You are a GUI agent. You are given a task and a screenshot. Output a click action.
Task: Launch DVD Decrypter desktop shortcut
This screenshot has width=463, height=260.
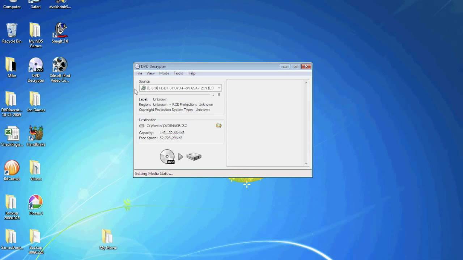click(x=36, y=70)
